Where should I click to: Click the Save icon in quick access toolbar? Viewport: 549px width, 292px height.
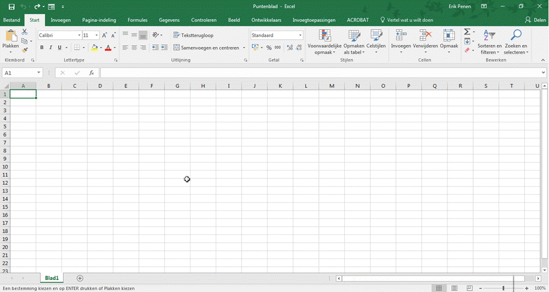pos(12,7)
